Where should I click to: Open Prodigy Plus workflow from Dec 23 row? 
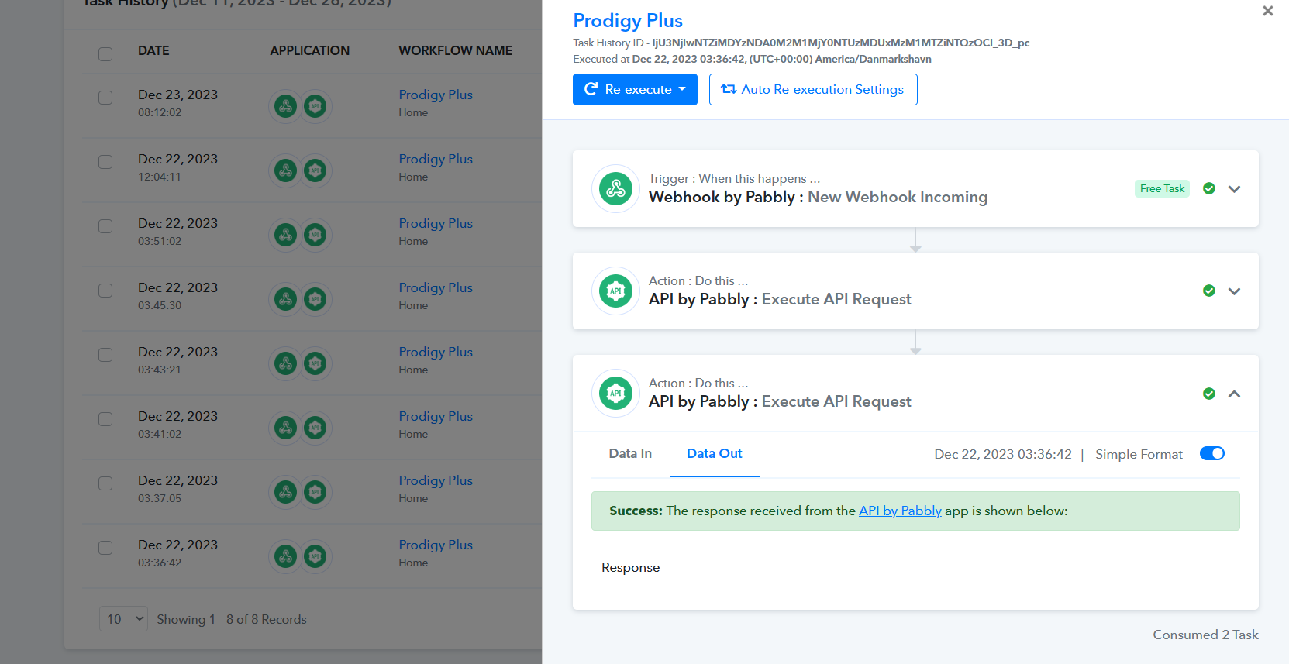(436, 95)
